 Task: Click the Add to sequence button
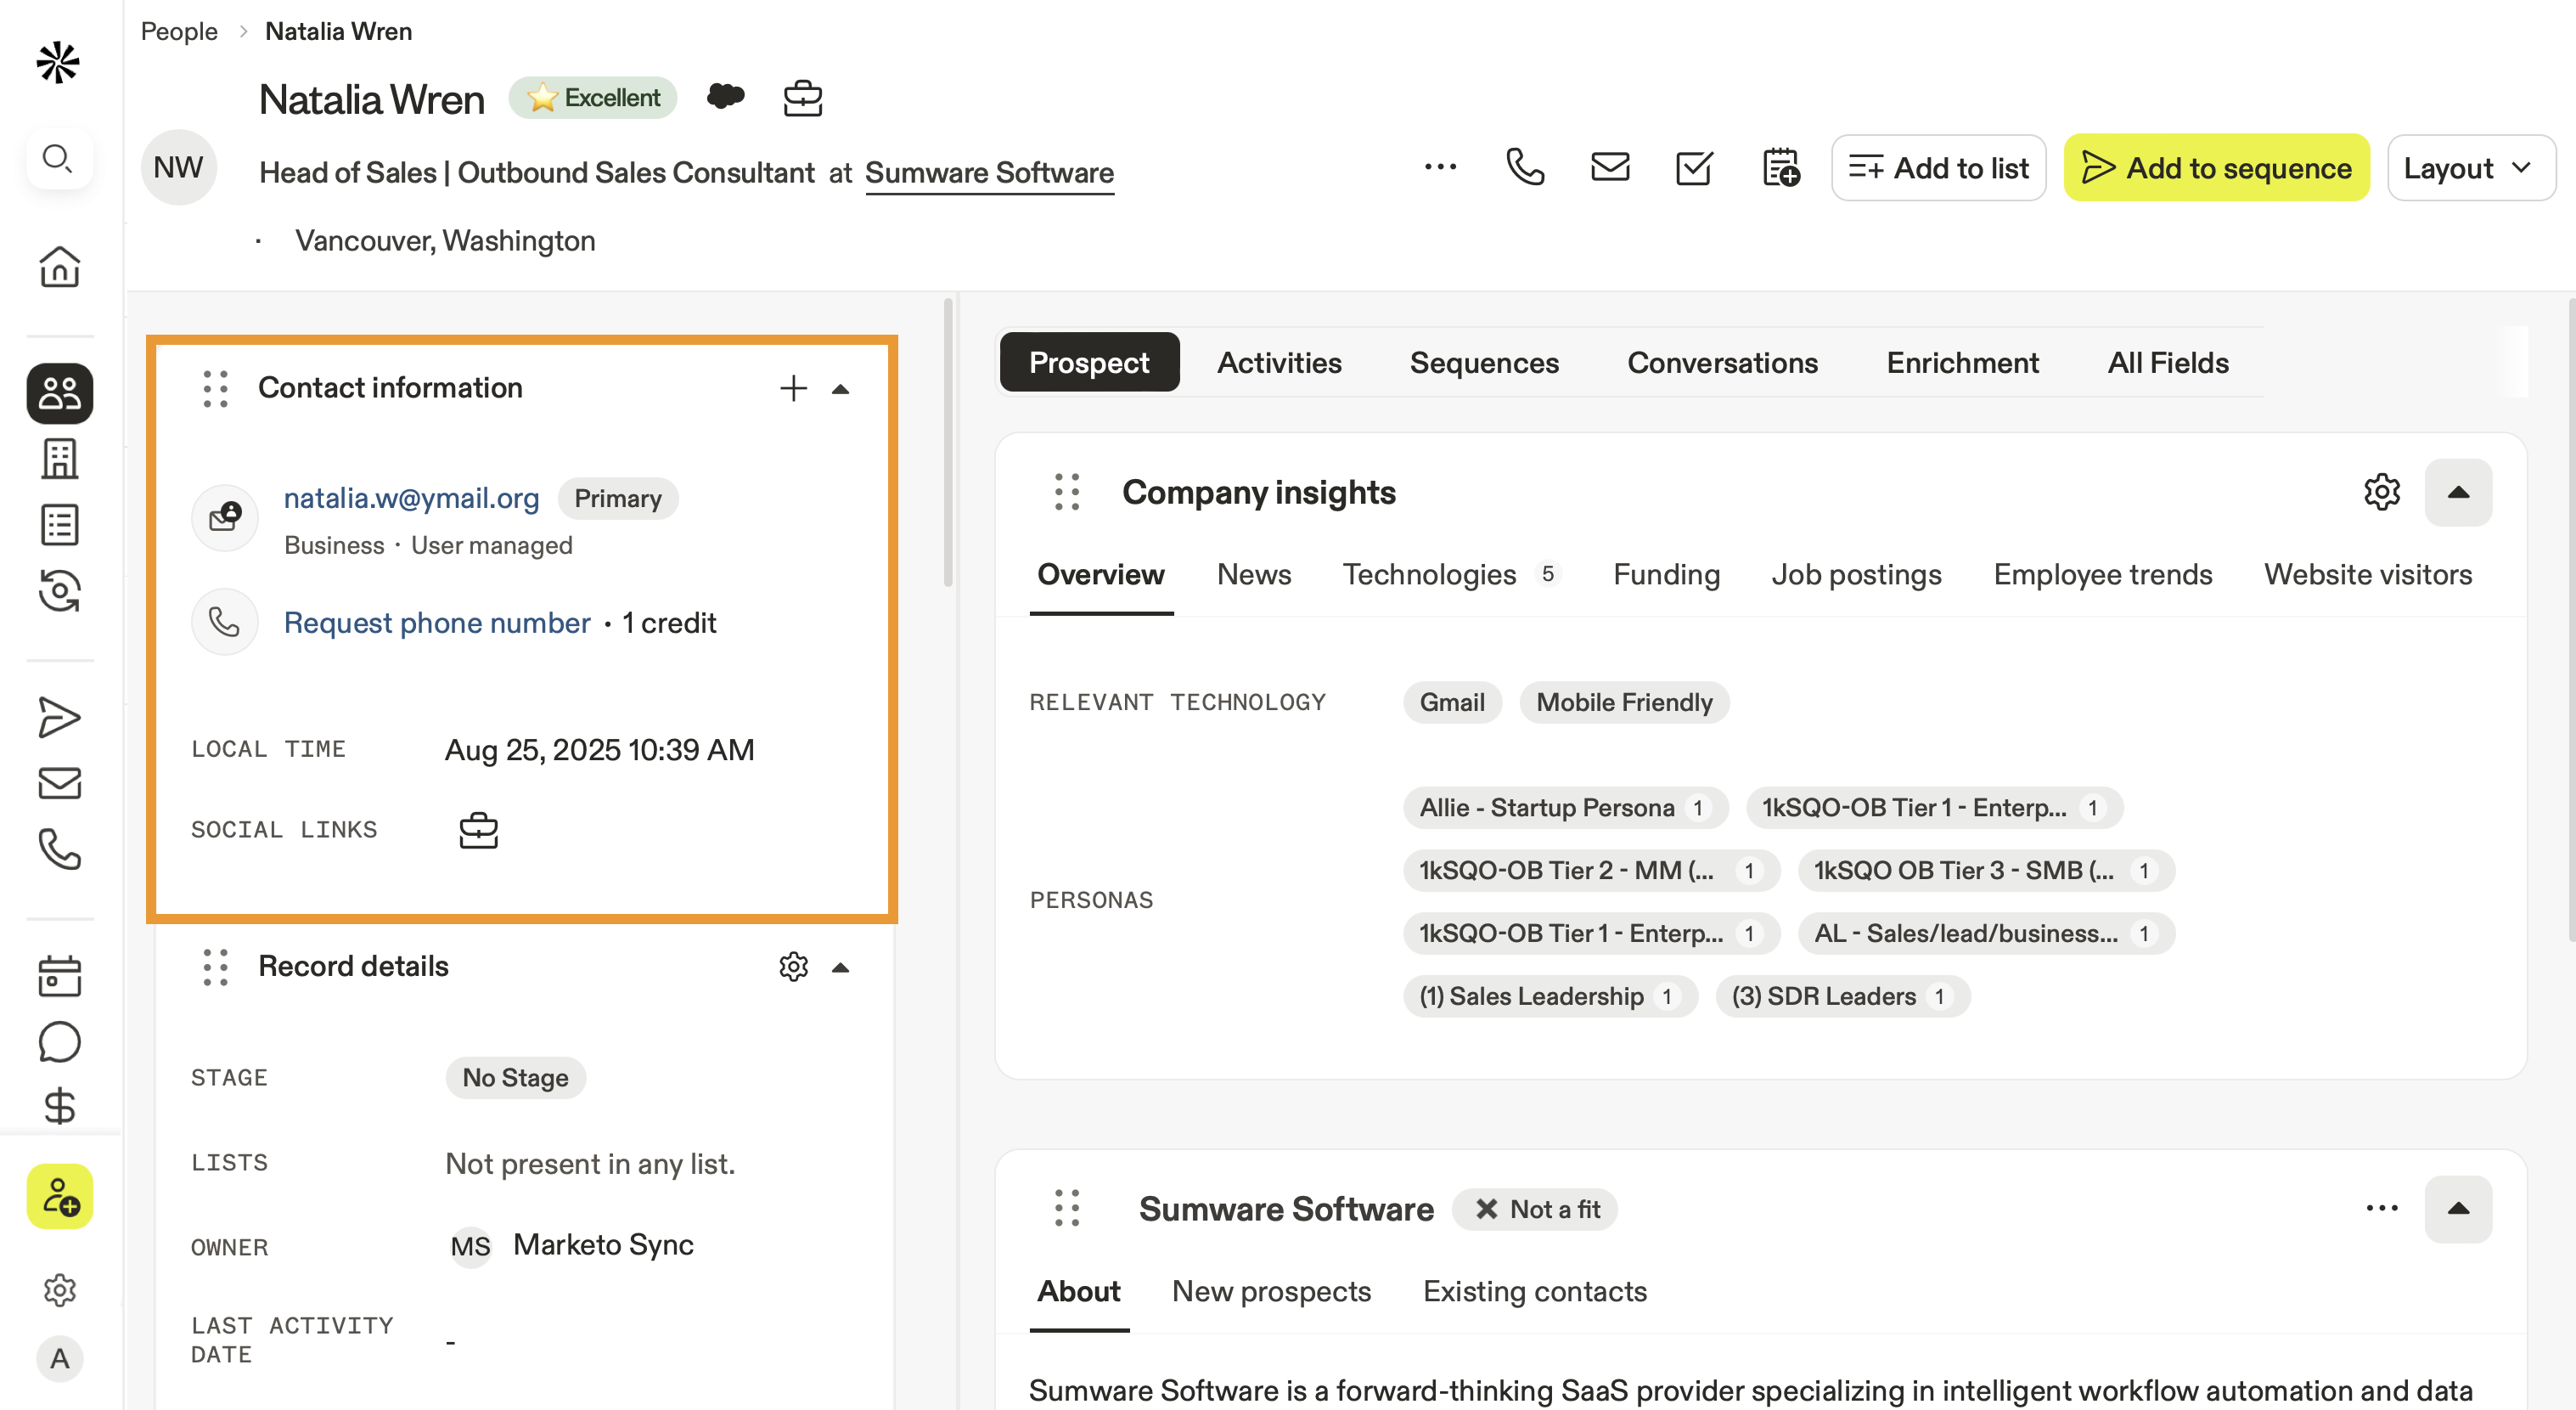[2215, 168]
